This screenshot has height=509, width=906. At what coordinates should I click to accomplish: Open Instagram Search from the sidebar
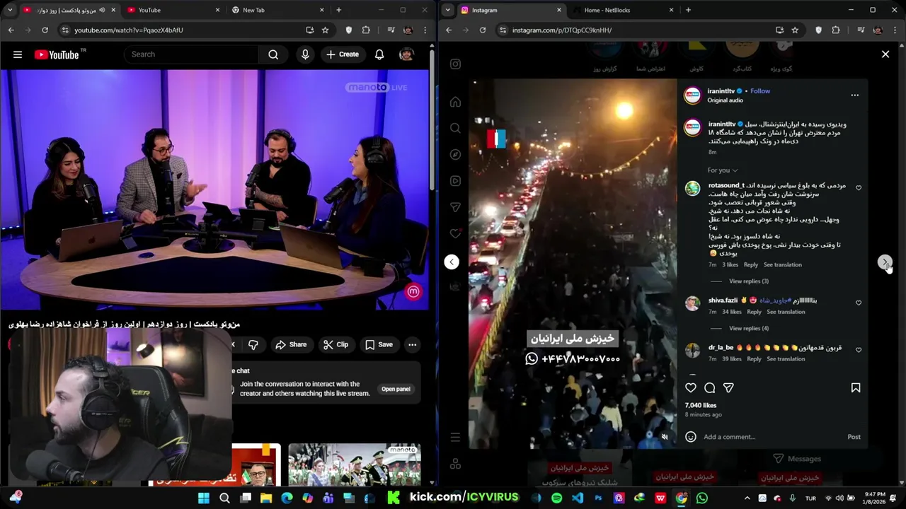pyautogui.click(x=455, y=128)
